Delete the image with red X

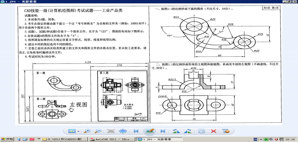click(214, 131)
